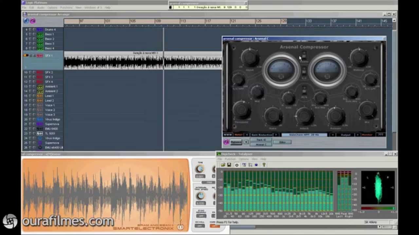This screenshot has width=419, height=235.
Task: Click Virus Indigo icon on track 20
Action: (x=40, y=119)
